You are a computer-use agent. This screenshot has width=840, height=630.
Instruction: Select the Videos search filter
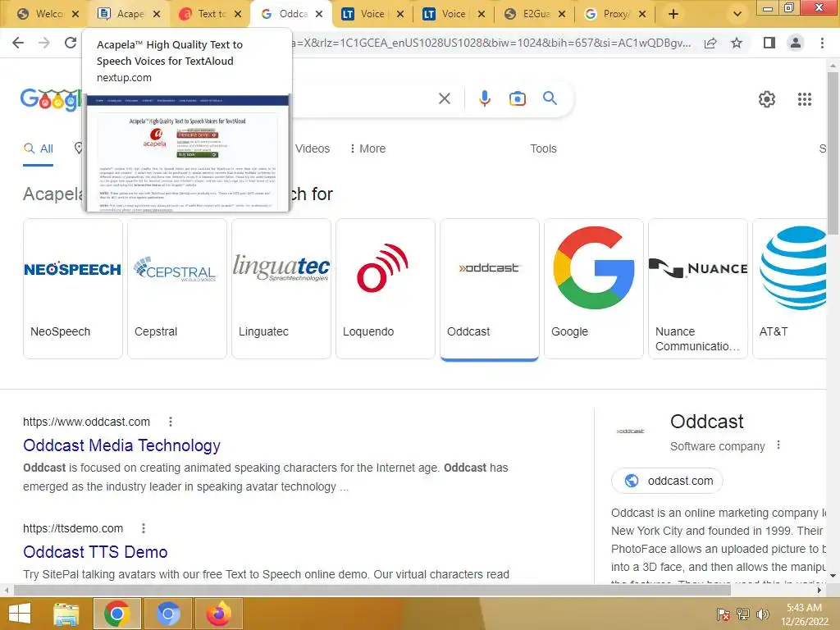pyautogui.click(x=313, y=149)
